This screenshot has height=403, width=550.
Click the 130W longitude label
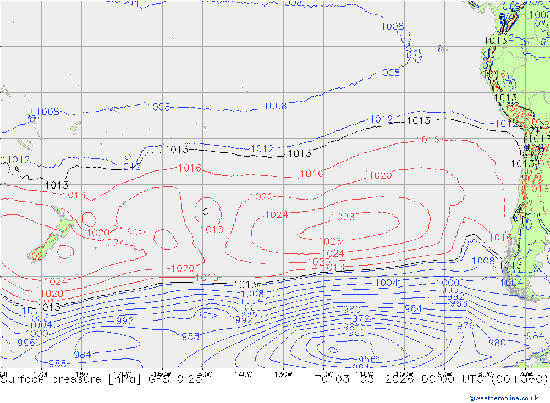point(283,374)
